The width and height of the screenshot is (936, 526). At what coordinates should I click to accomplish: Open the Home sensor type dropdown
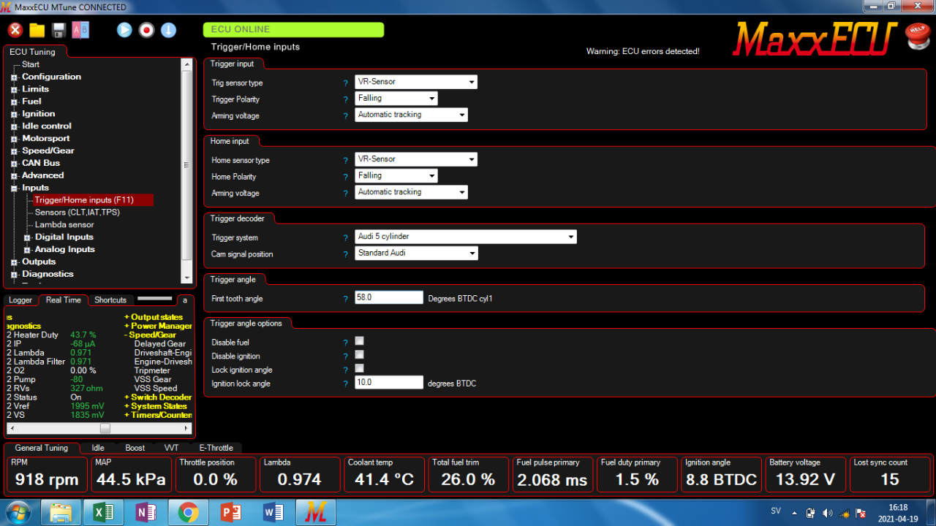click(416, 159)
